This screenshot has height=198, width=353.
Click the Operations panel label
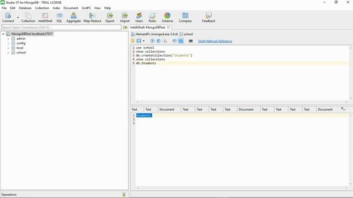9,195
